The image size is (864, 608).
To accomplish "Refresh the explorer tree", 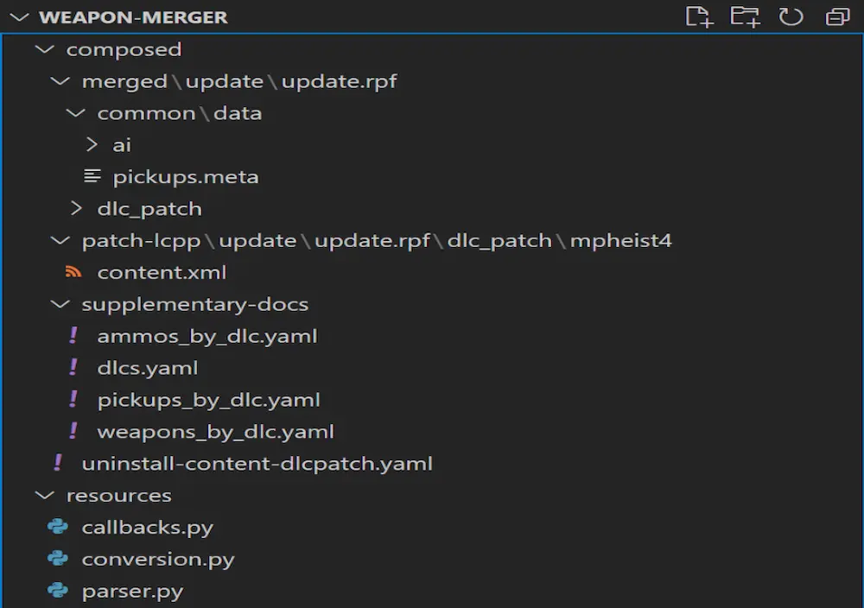I will [x=791, y=16].
